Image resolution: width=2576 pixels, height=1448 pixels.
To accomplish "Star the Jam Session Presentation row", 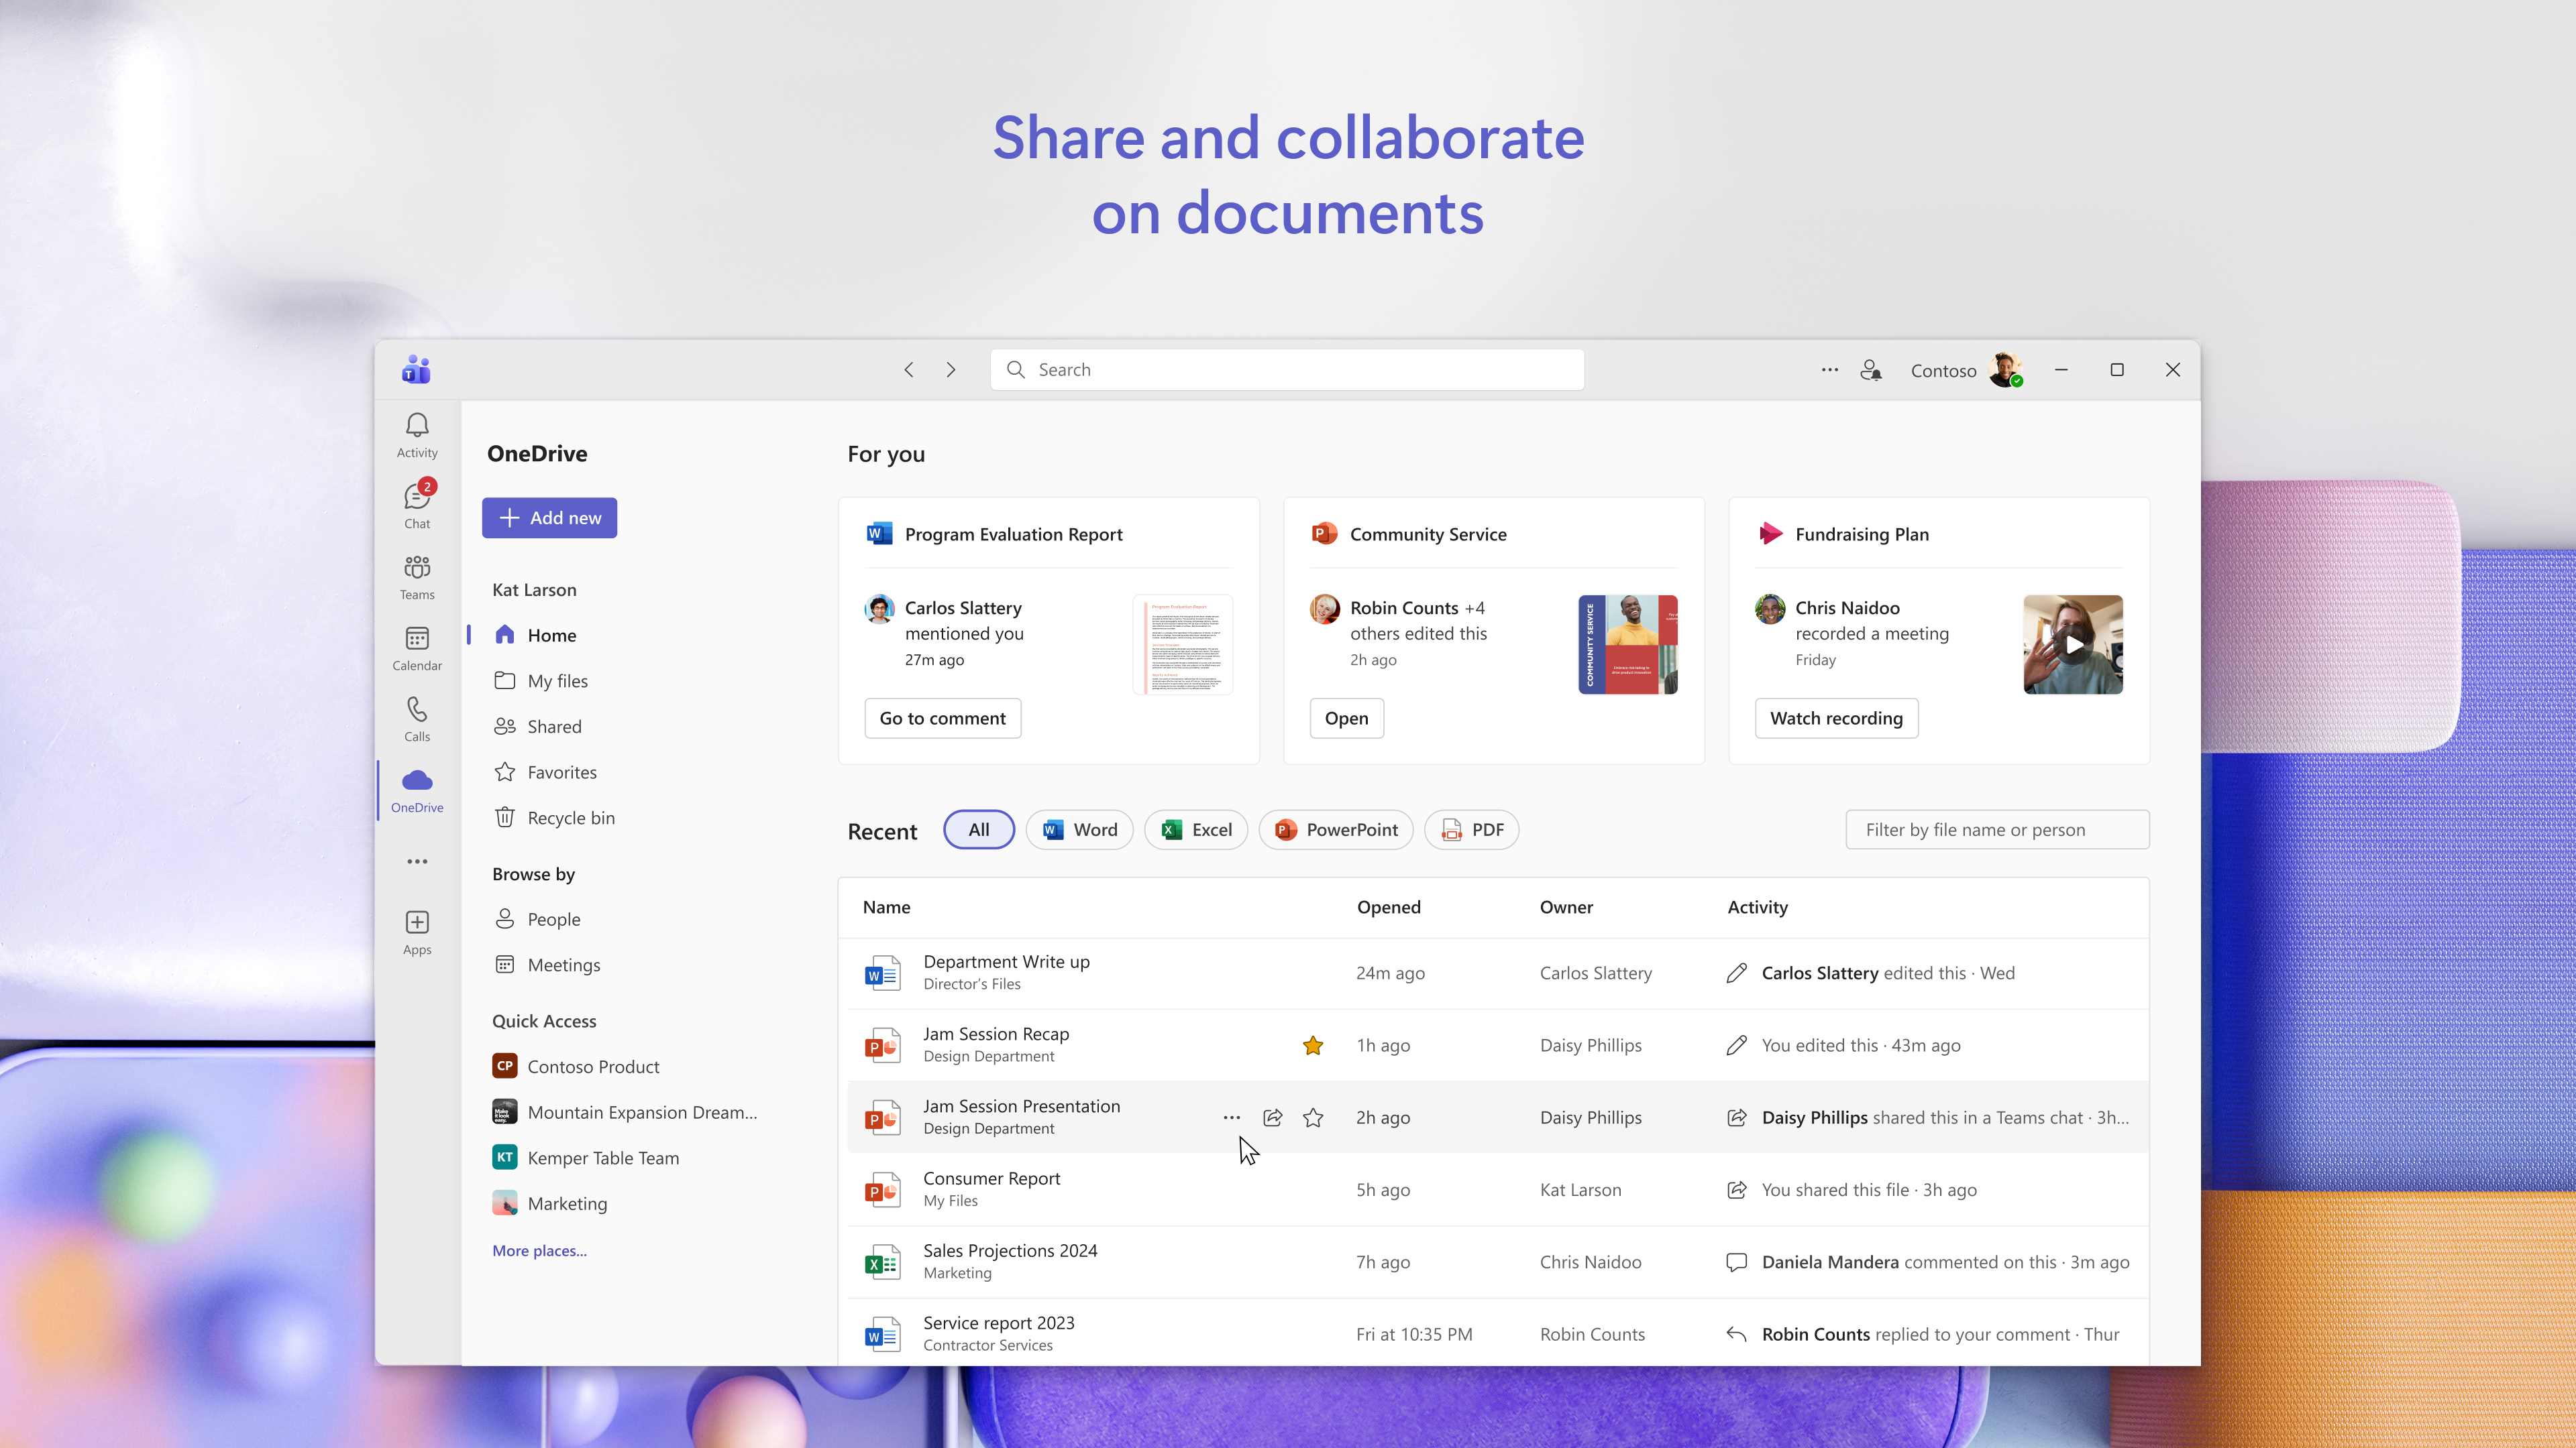I will point(1312,1118).
